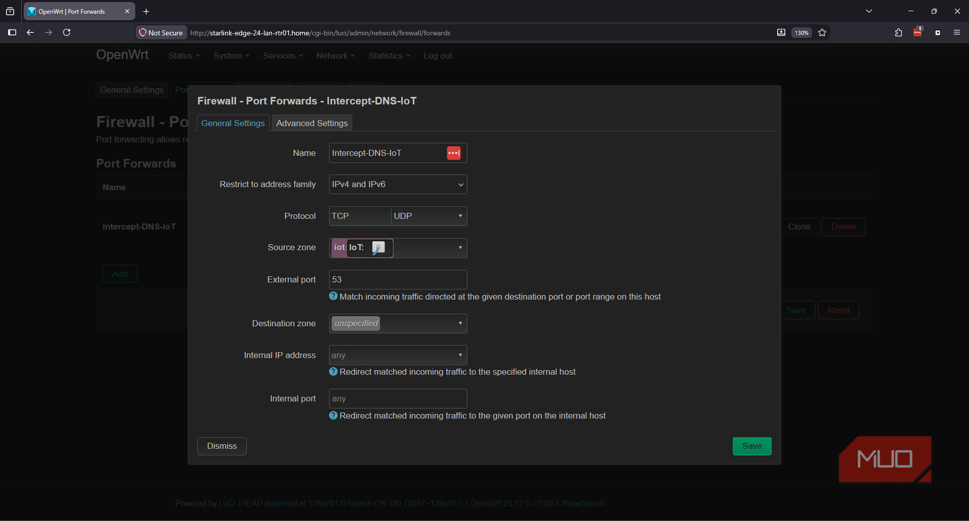Click the red password manager icon in Name field
Screen dimensions: 969x521
(453, 153)
